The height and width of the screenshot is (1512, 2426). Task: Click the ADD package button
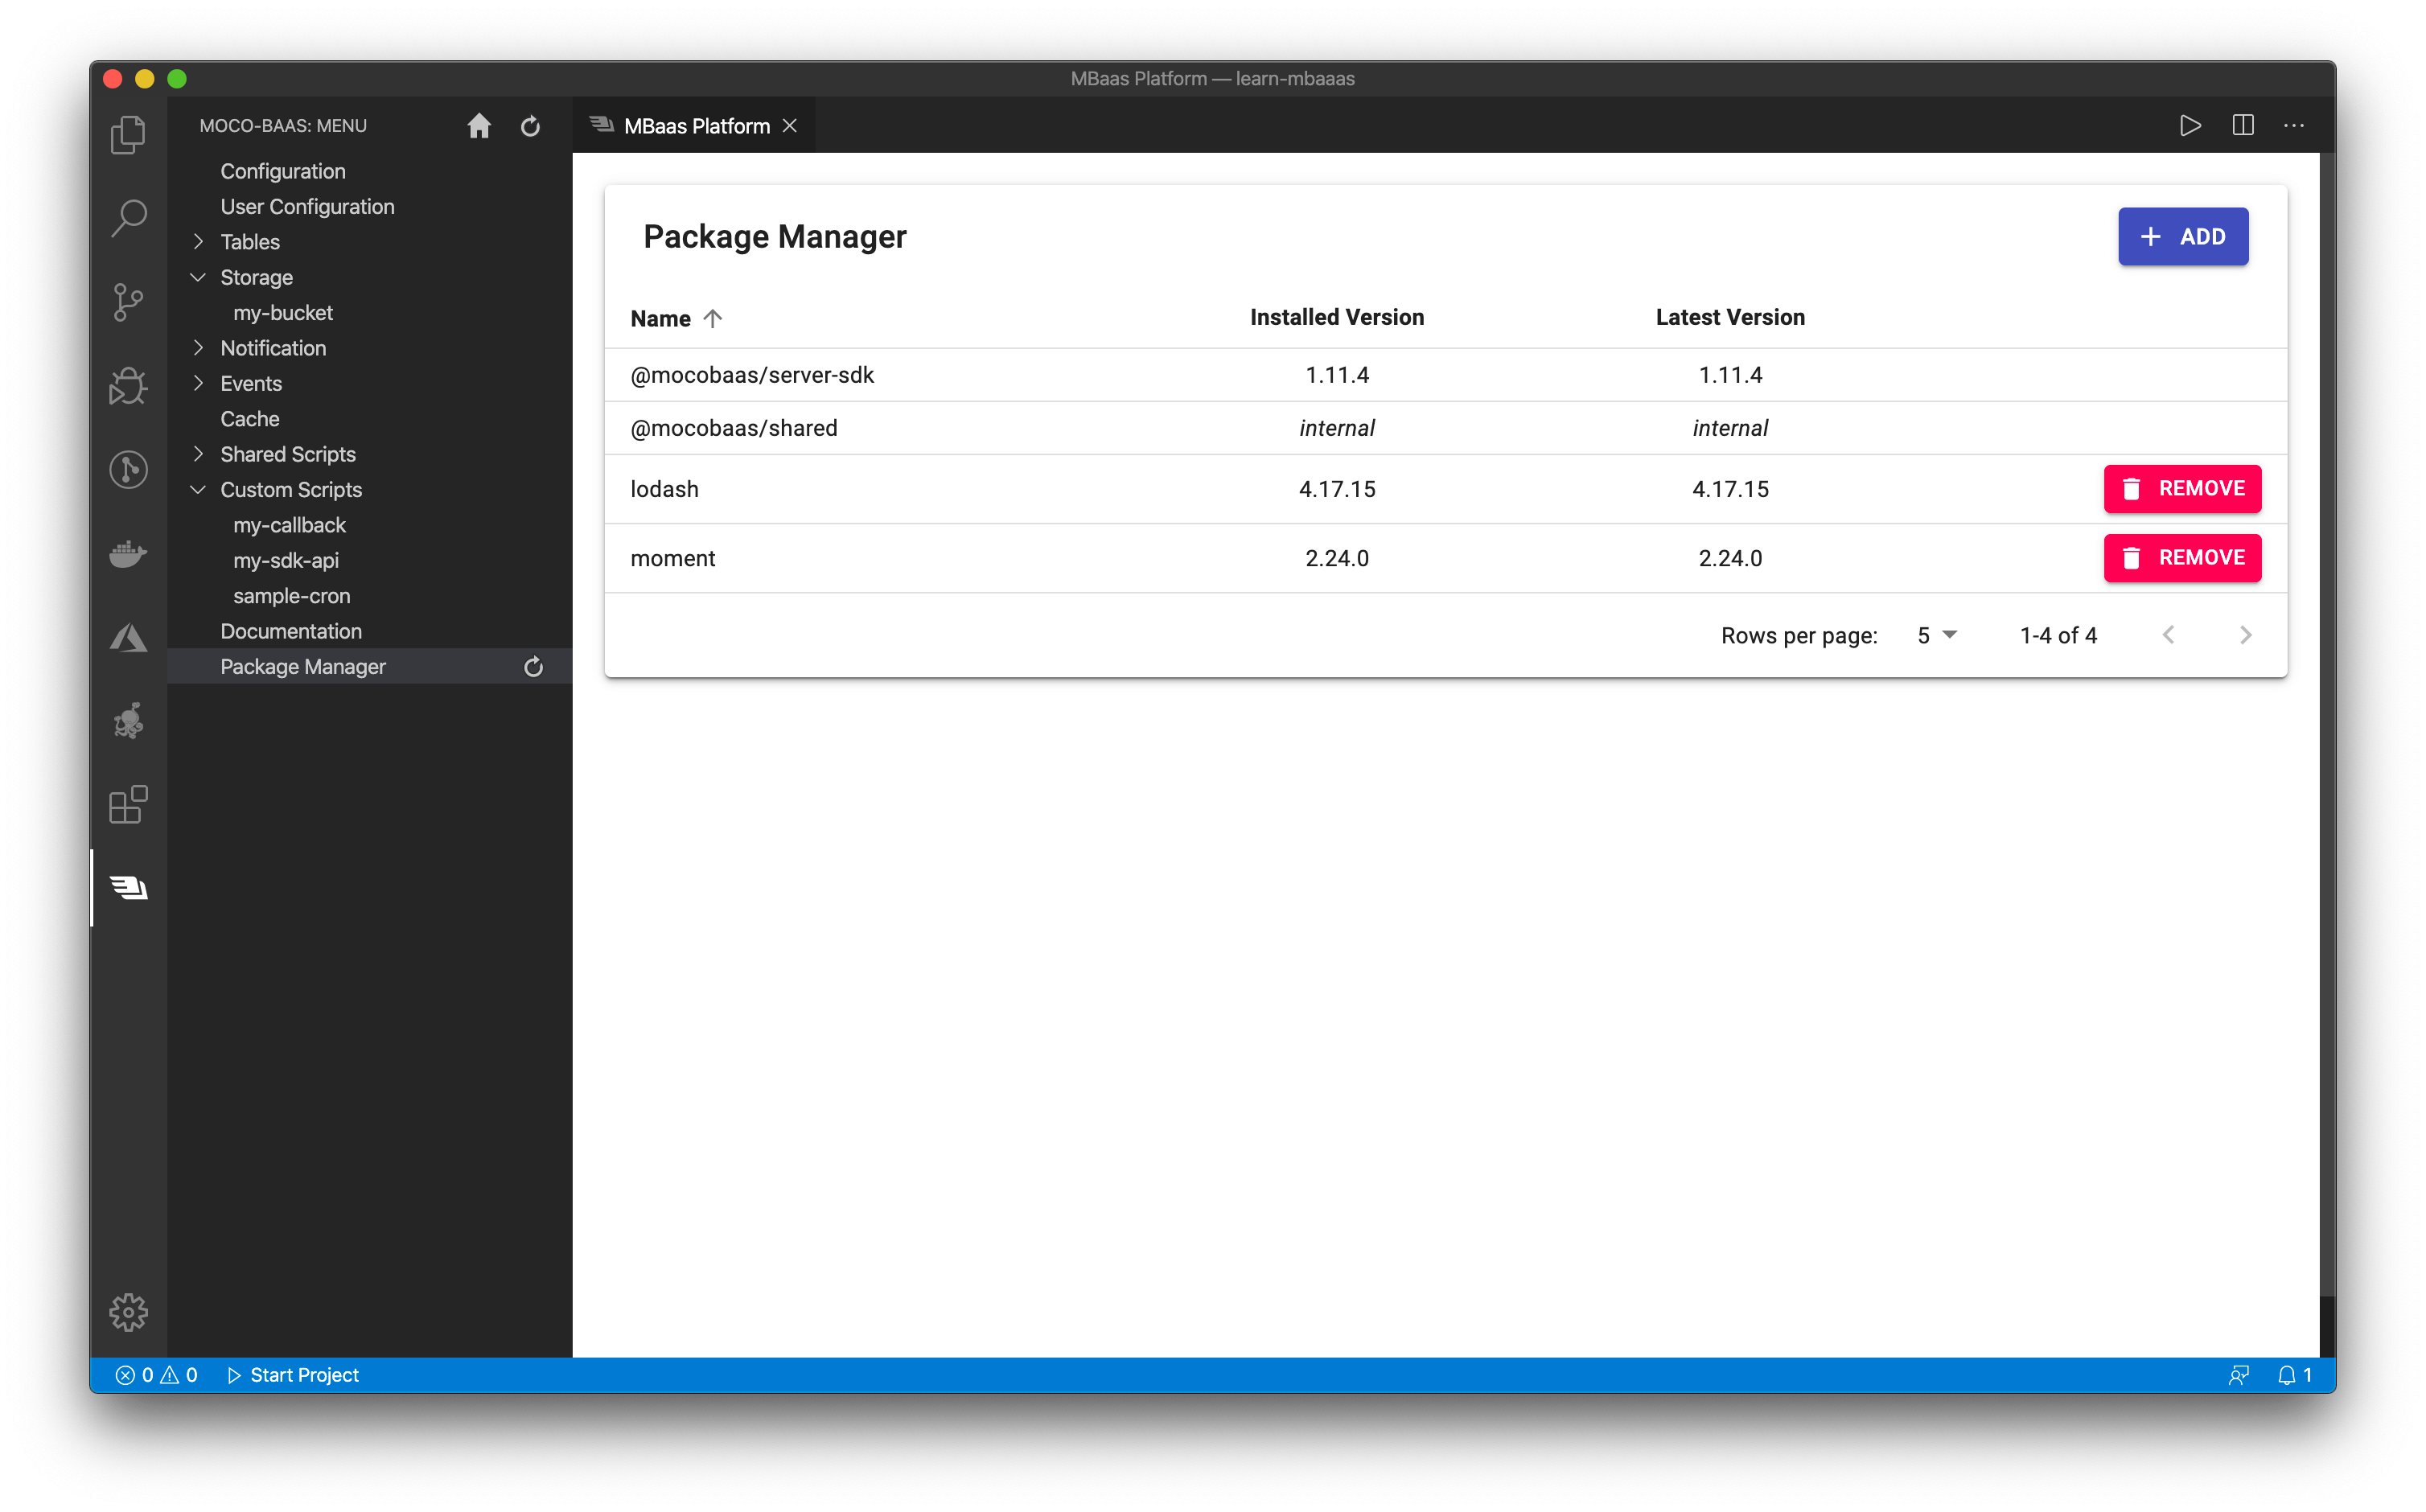coord(2182,237)
